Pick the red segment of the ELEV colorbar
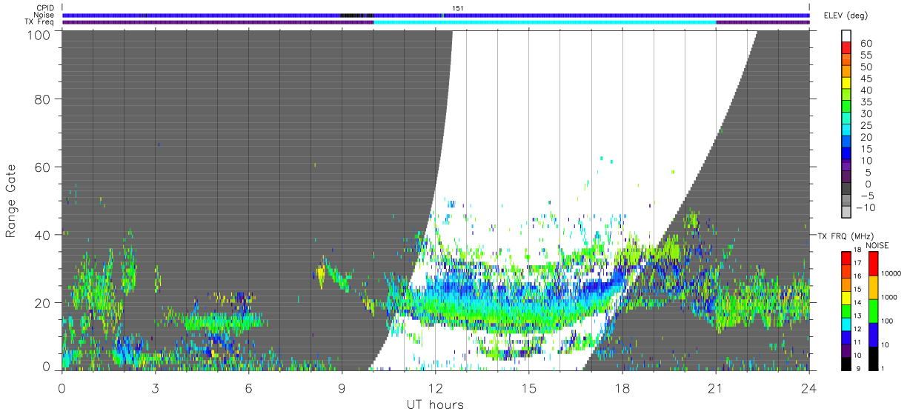This screenshot has width=910, height=420. [x=846, y=48]
